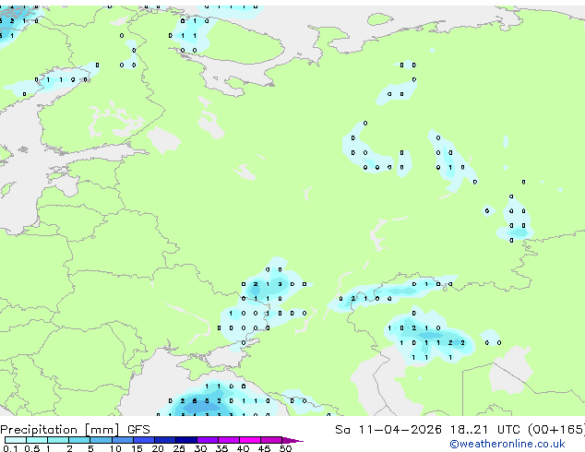Click the "Sa 11-04-2026" date text

tap(388, 430)
